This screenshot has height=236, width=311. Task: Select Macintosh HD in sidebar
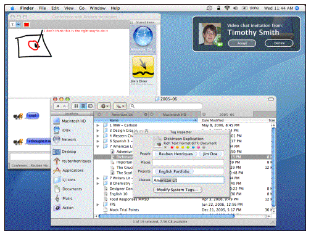click(70, 121)
